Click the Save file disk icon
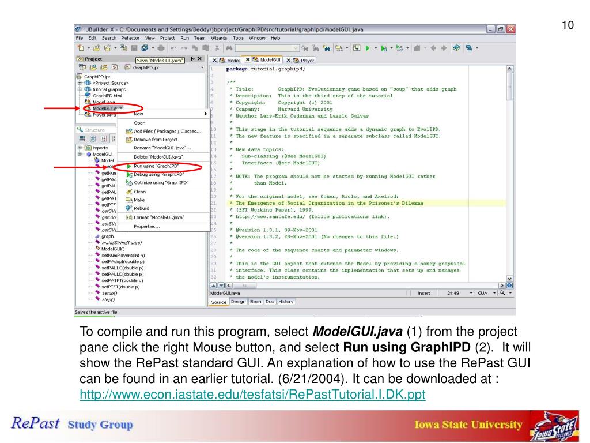The image size is (590, 443). pyautogui.click(x=134, y=48)
